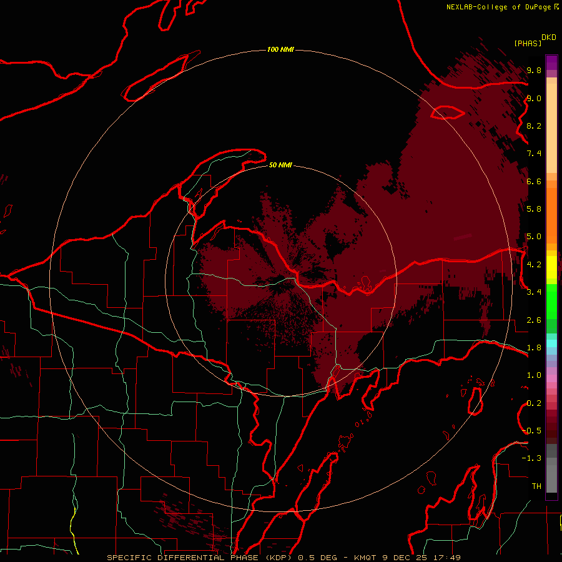Click the 3.4 scale value
This screenshot has height=562, width=562.
click(x=534, y=292)
